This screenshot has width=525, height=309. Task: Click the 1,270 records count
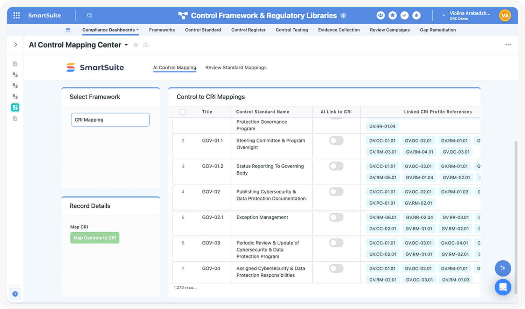tap(185, 288)
